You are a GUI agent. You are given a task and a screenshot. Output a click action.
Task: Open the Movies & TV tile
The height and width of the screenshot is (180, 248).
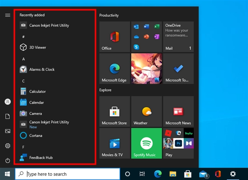click(115, 143)
